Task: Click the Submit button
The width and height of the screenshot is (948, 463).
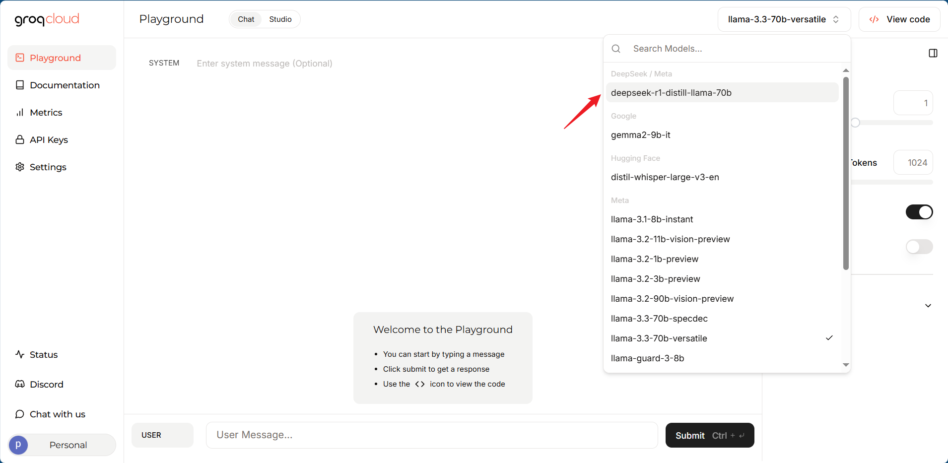Action: (x=710, y=435)
